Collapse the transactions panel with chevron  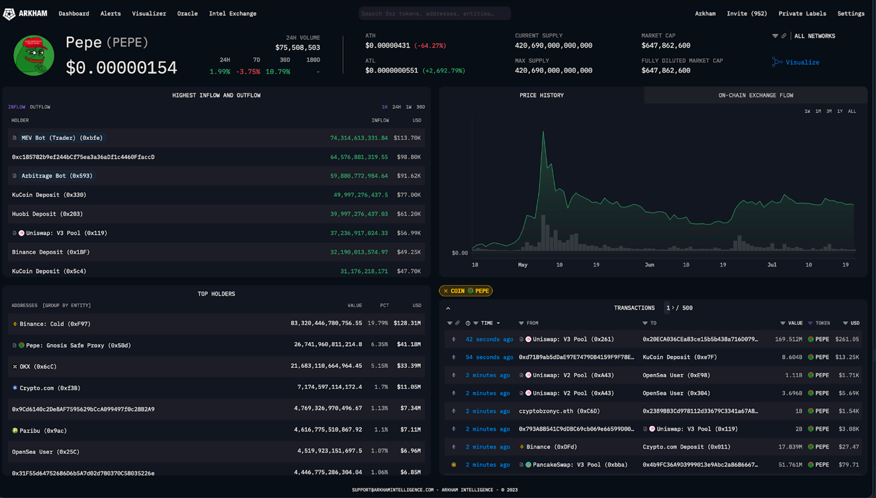[448, 309]
